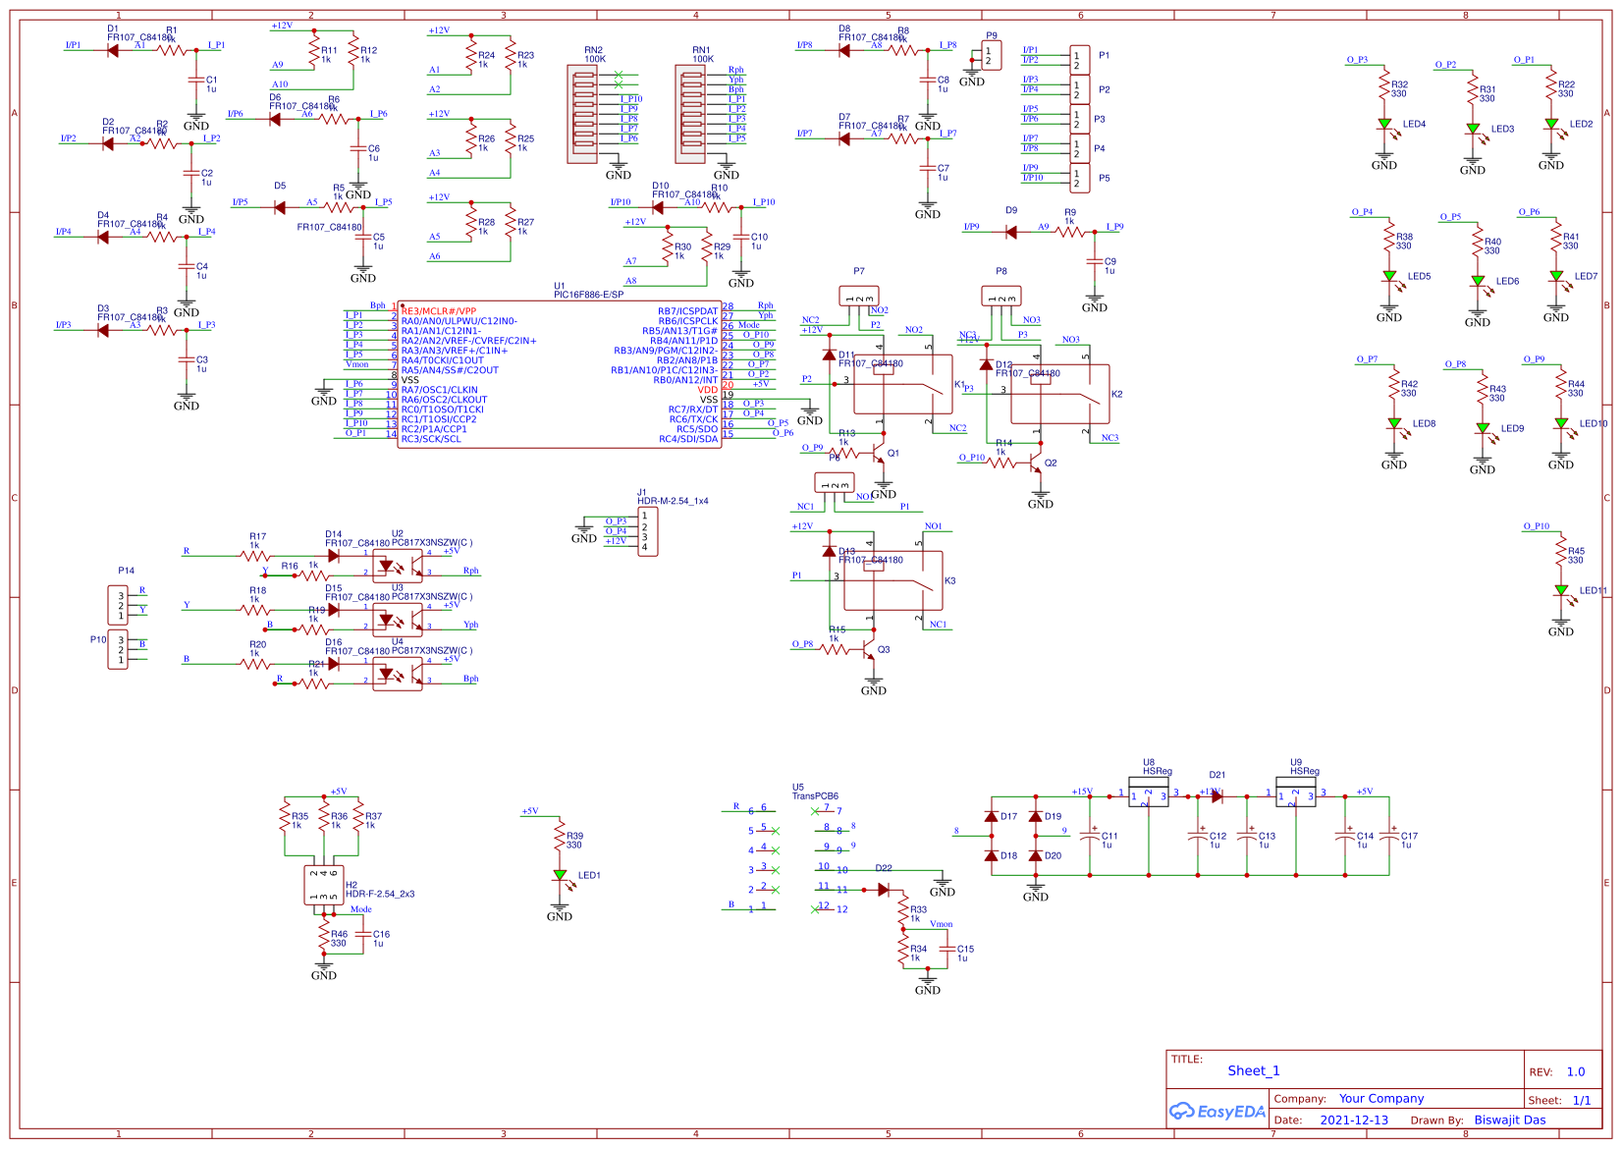Click the 'Biswajit Das' drawn-by text
Image resolution: width=1622 pixels, height=1149 pixels.
[1509, 1121]
